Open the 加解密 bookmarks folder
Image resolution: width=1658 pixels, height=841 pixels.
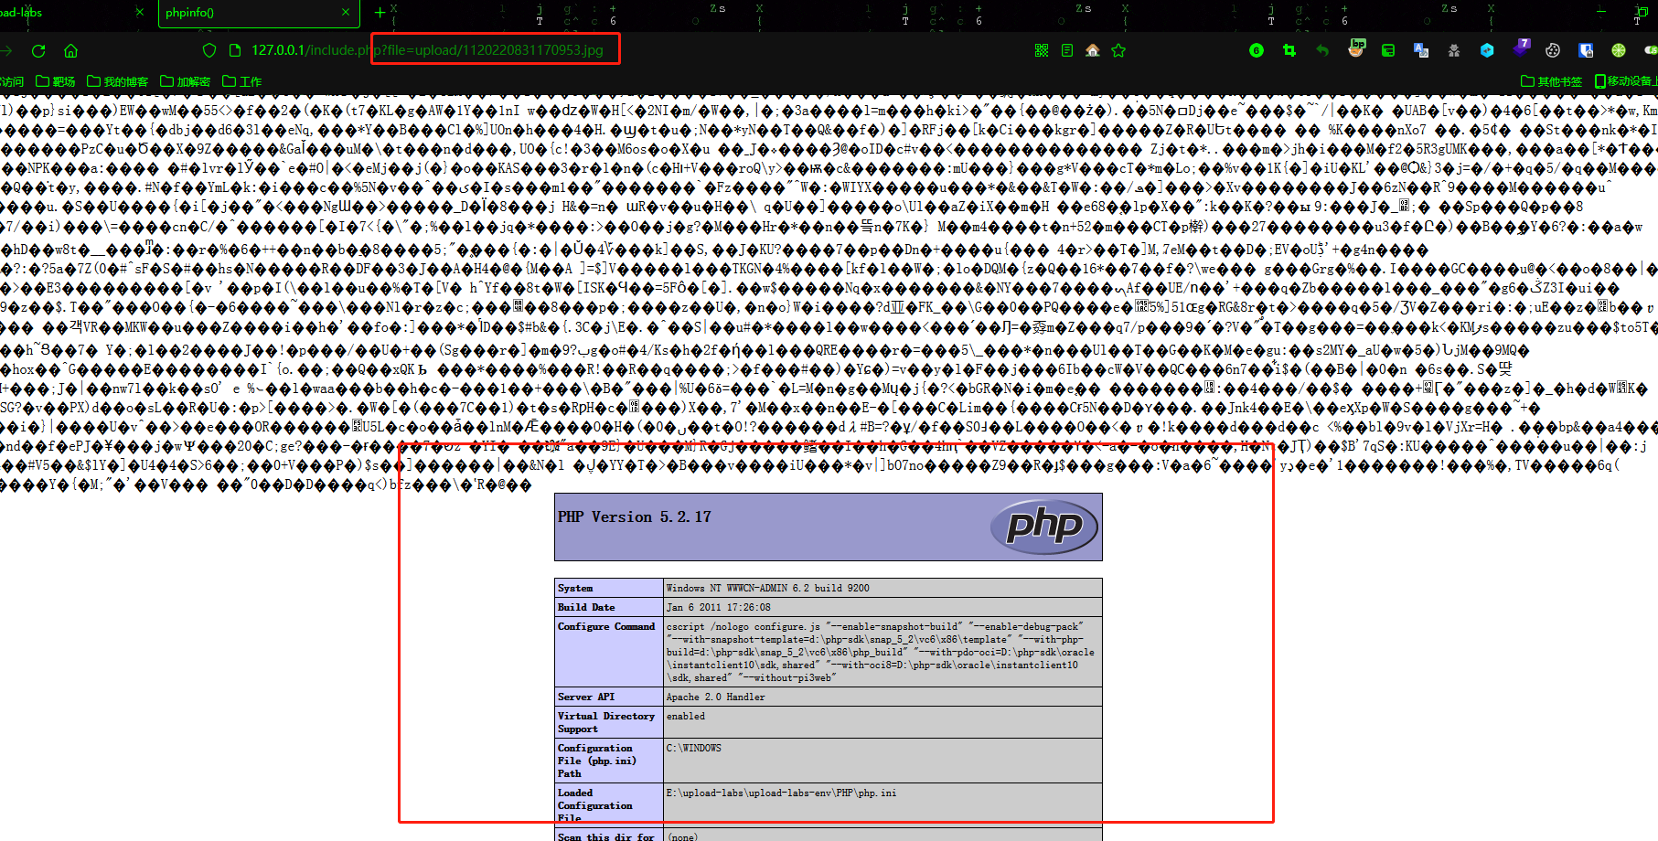[x=186, y=81]
